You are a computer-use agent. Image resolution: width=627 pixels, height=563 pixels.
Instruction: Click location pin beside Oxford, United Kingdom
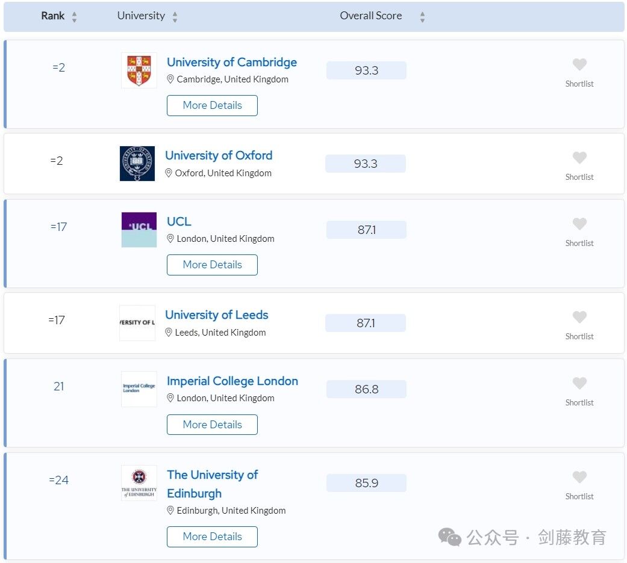point(169,173)
